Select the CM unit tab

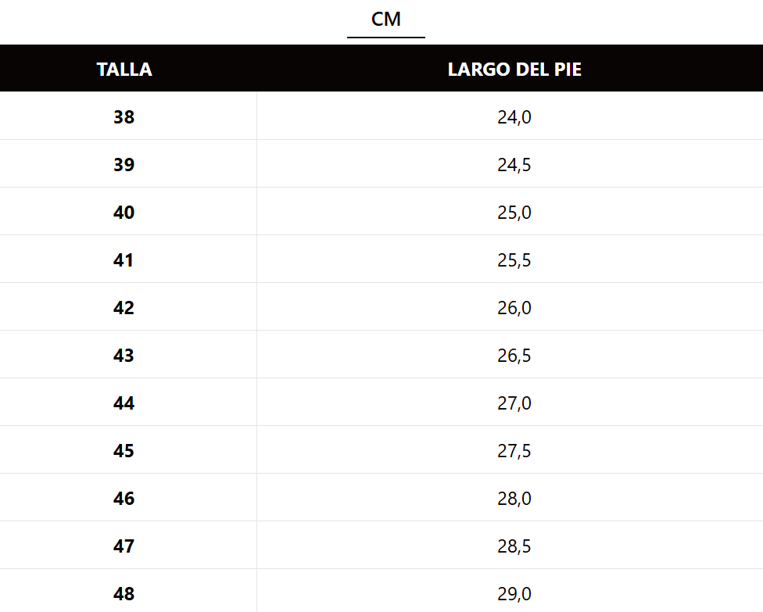pyautogui.click(x=386, y=20)
